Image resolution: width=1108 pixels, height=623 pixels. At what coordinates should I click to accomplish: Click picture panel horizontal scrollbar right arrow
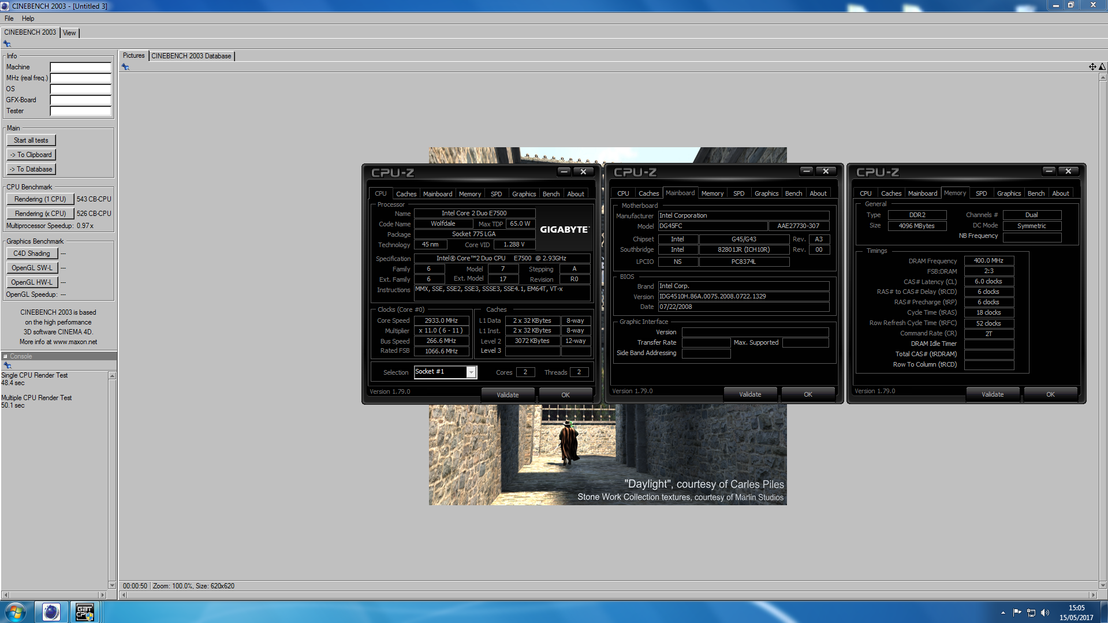tap(1092, 595)
